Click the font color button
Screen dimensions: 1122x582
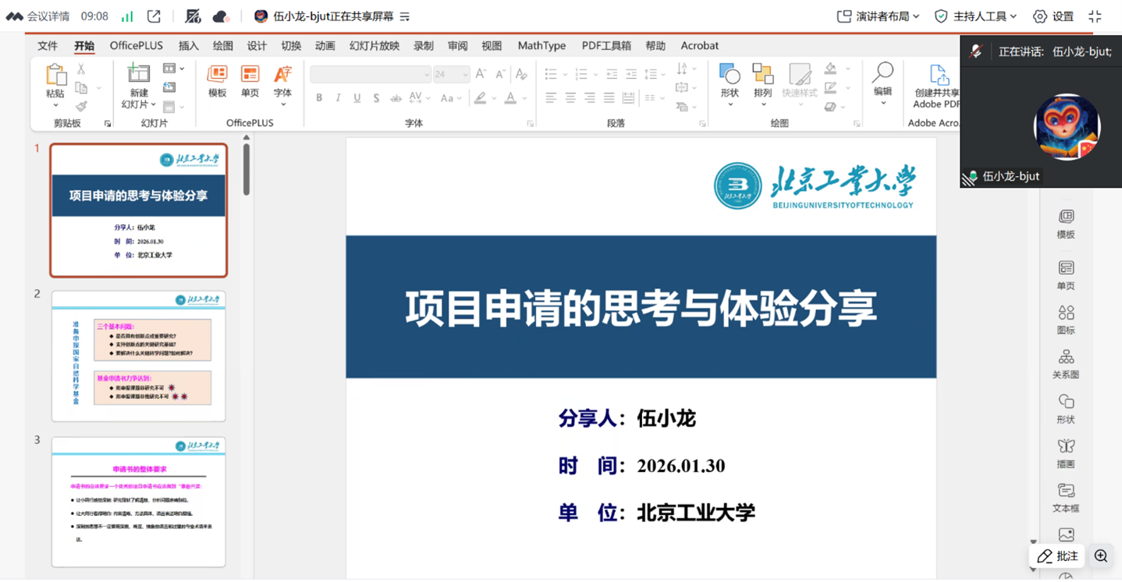click(510, 98)
